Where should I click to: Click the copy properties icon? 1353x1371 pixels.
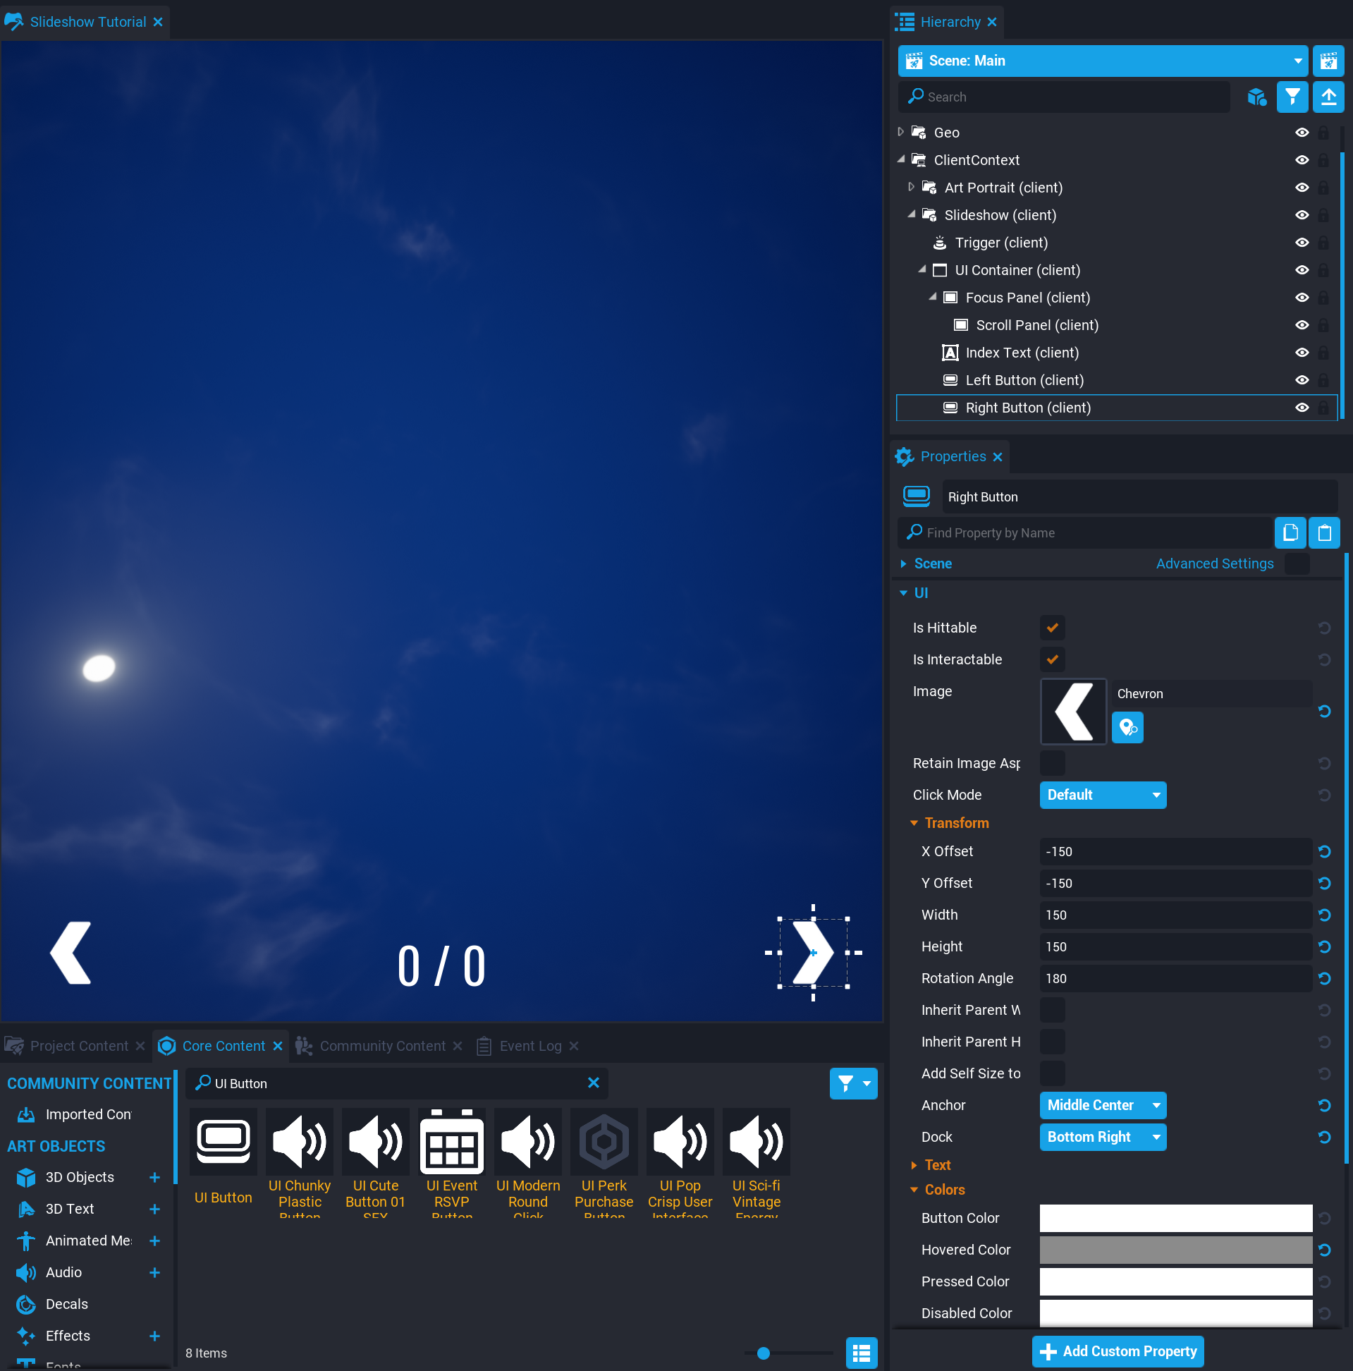pyautogui.click(x=1289, y=532)
